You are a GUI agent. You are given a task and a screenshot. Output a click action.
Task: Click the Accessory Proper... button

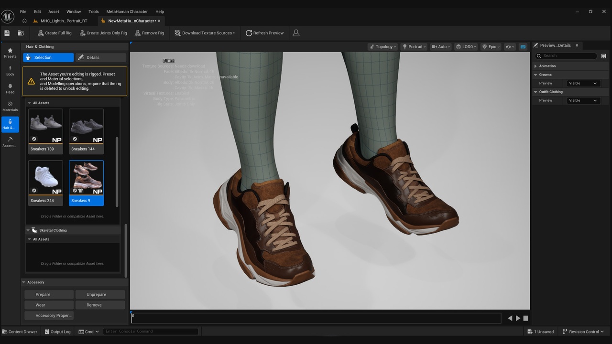[x=49, y=315]
